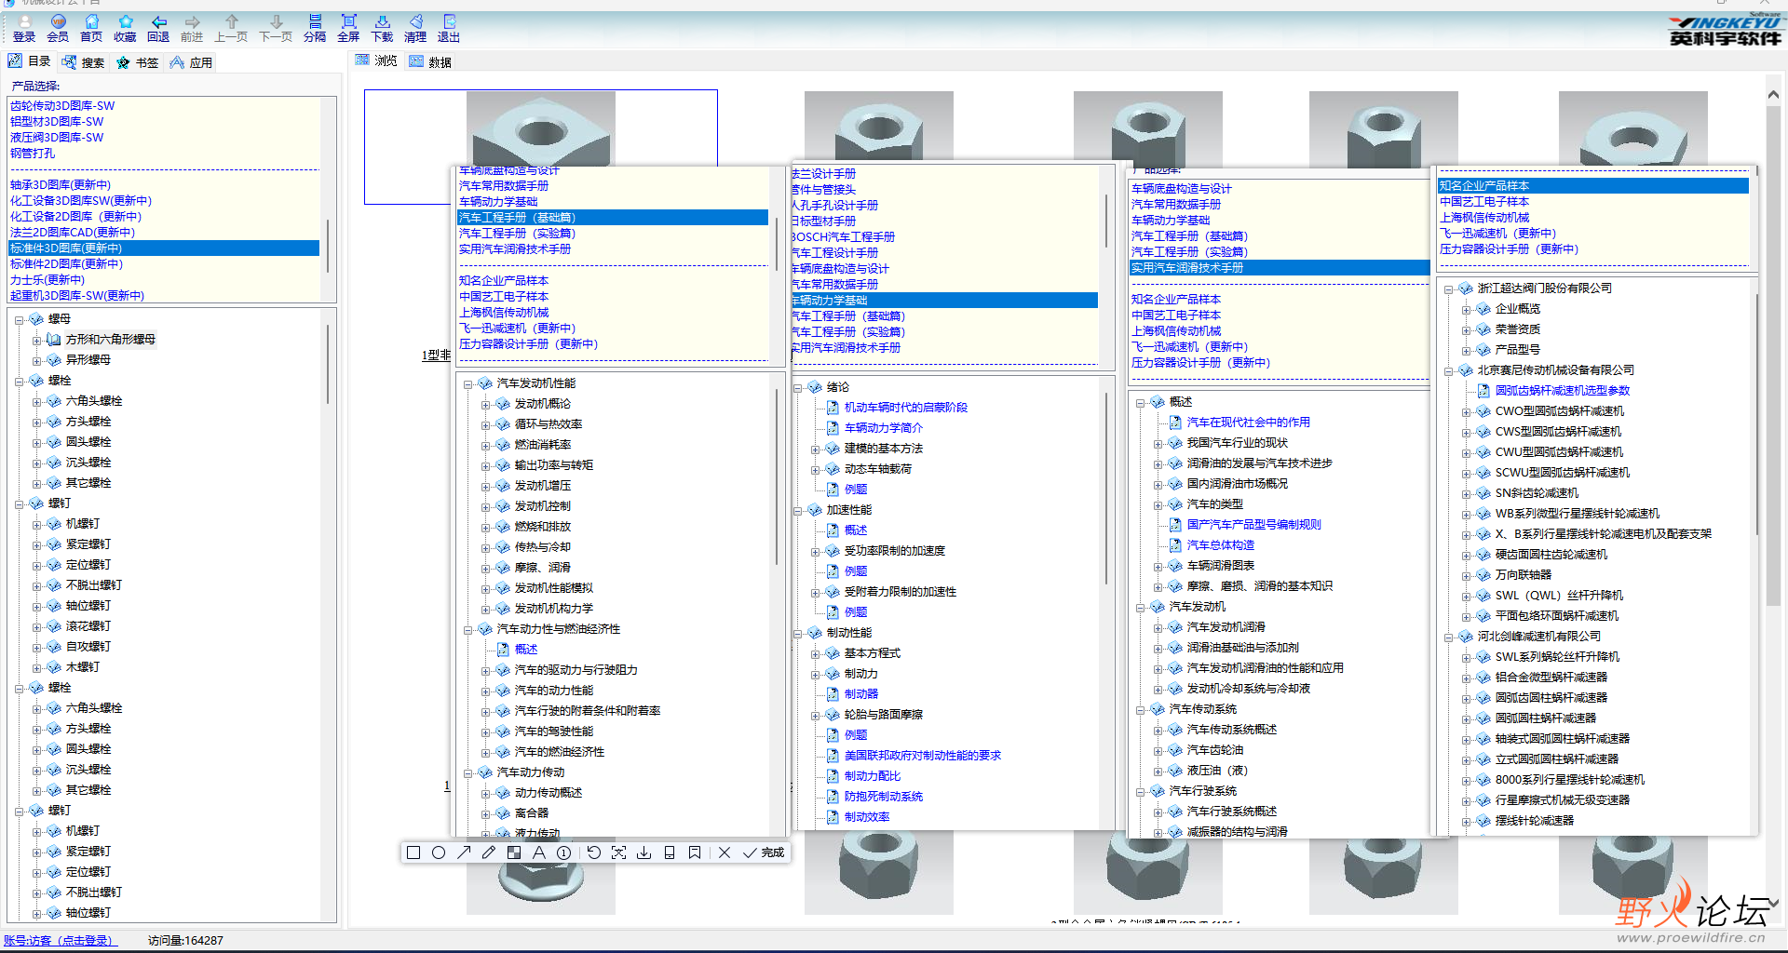The height and width of the screenshot is (953, 1788).
Task: Collapse the 浙江超达阀门股份有限公司 node
Action: [1449, 289]
